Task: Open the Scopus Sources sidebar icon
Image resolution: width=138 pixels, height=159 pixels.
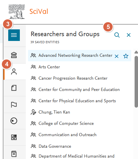Action: [14, 154]
